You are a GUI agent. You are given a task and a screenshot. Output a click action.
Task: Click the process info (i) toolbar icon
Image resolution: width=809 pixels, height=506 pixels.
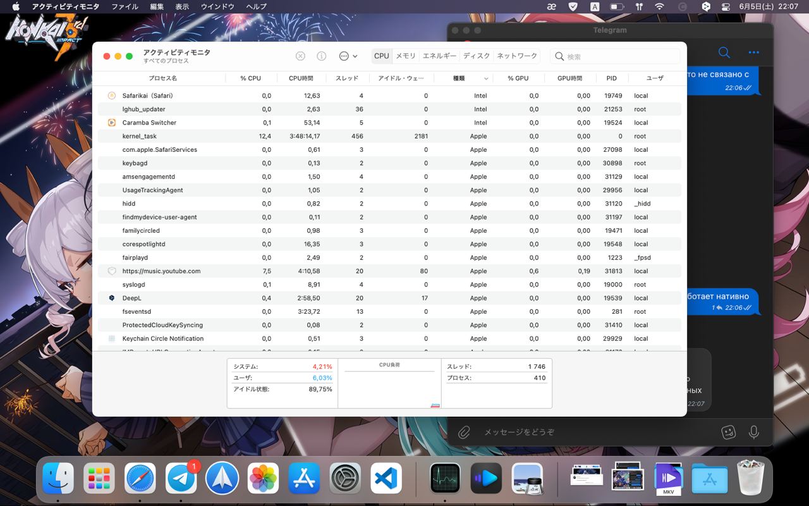point(321,56)
